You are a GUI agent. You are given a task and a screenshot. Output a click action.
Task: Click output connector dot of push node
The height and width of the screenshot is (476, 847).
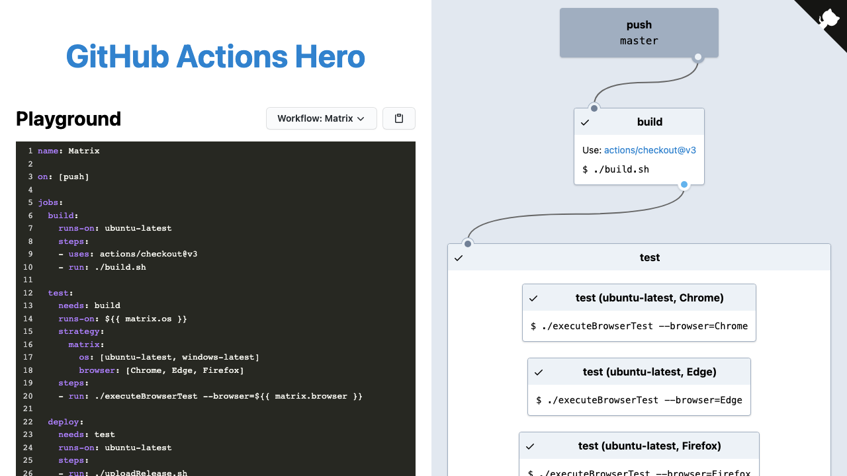697,57
